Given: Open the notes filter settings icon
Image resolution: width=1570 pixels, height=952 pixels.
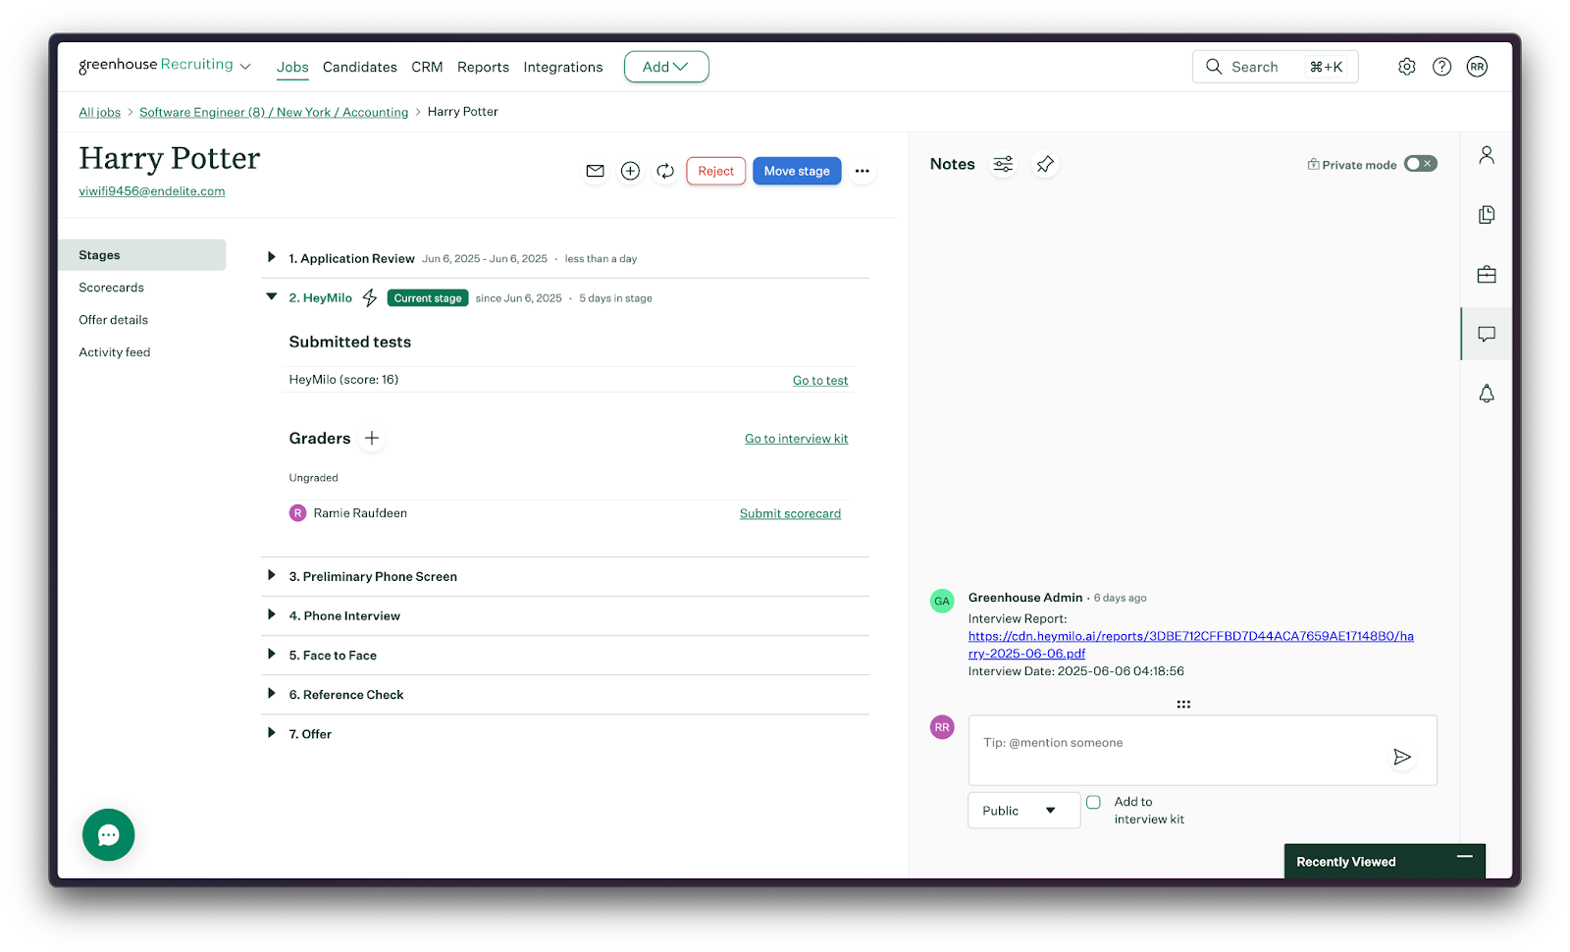Looking at the screenshot, I should tap(1003, 164).
